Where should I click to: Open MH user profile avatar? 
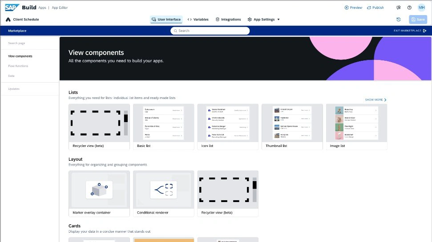[x=421, y=8]
